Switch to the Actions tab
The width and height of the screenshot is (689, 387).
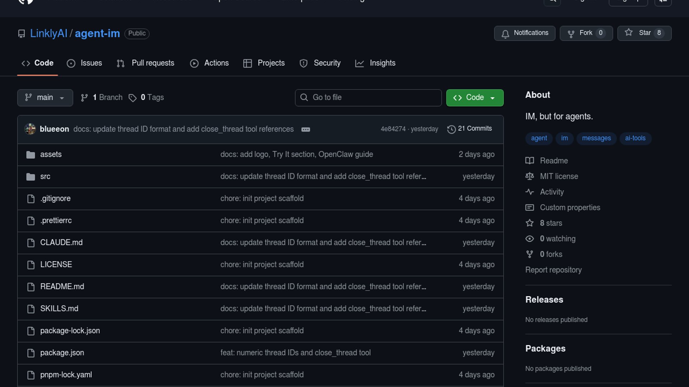(209, 63)
